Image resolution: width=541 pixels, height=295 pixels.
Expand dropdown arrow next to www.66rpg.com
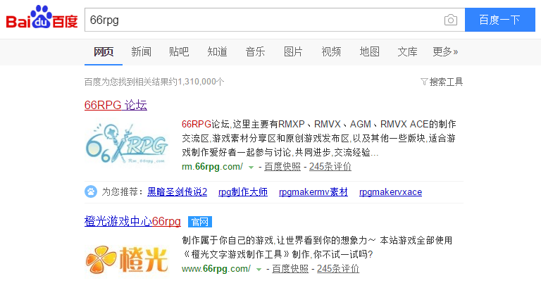(259, 270)
